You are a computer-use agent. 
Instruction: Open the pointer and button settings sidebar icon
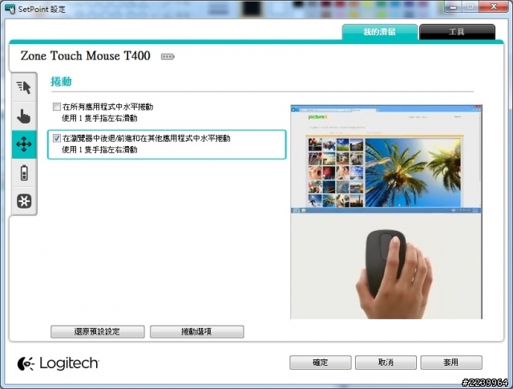pyautogui.click(x=24, y=87)
